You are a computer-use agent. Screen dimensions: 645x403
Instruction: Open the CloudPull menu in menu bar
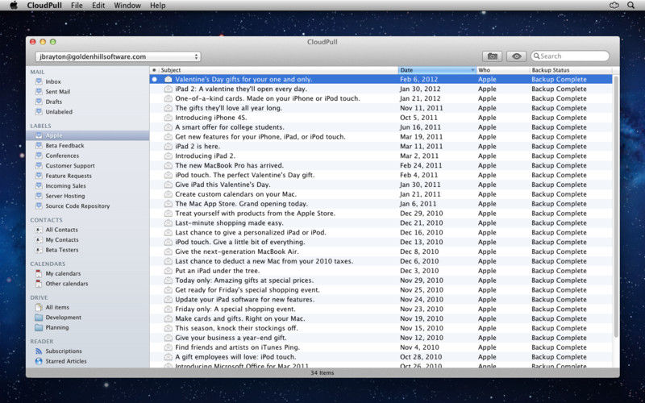tap(44, 6)
